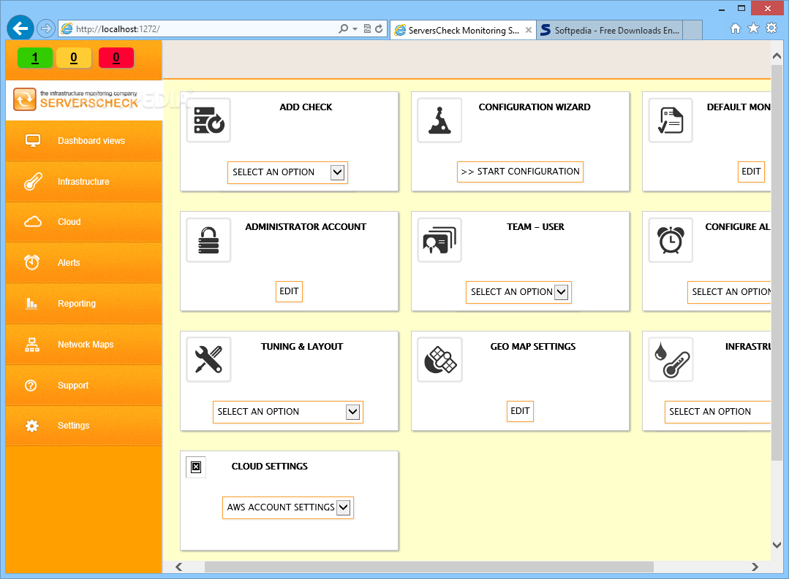Click the scroll up arrow
This screenshot has width=789, height=579.
coord(777,56)
